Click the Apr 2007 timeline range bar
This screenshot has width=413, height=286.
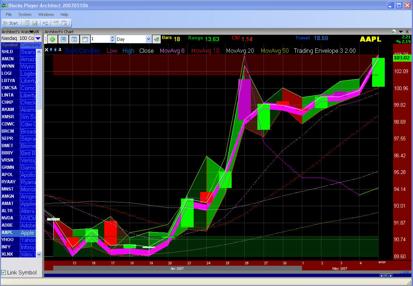(x=177, y=269)
